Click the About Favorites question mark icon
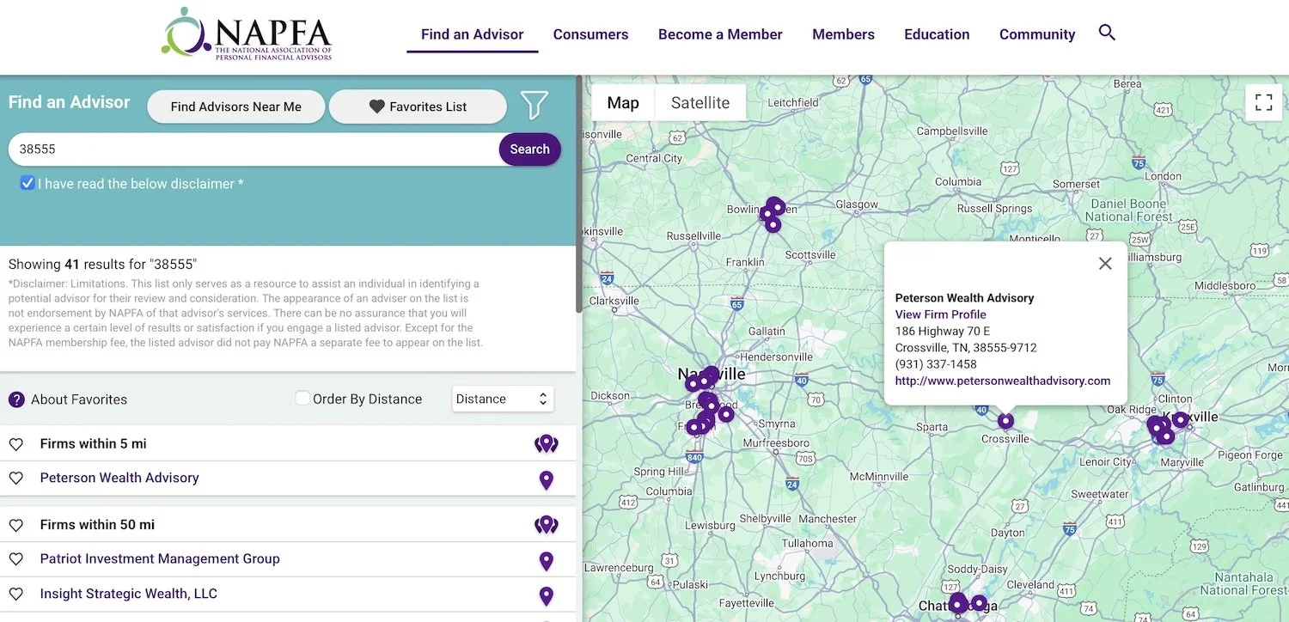This screenshot has height=622, width=1289. click(16, 399)
